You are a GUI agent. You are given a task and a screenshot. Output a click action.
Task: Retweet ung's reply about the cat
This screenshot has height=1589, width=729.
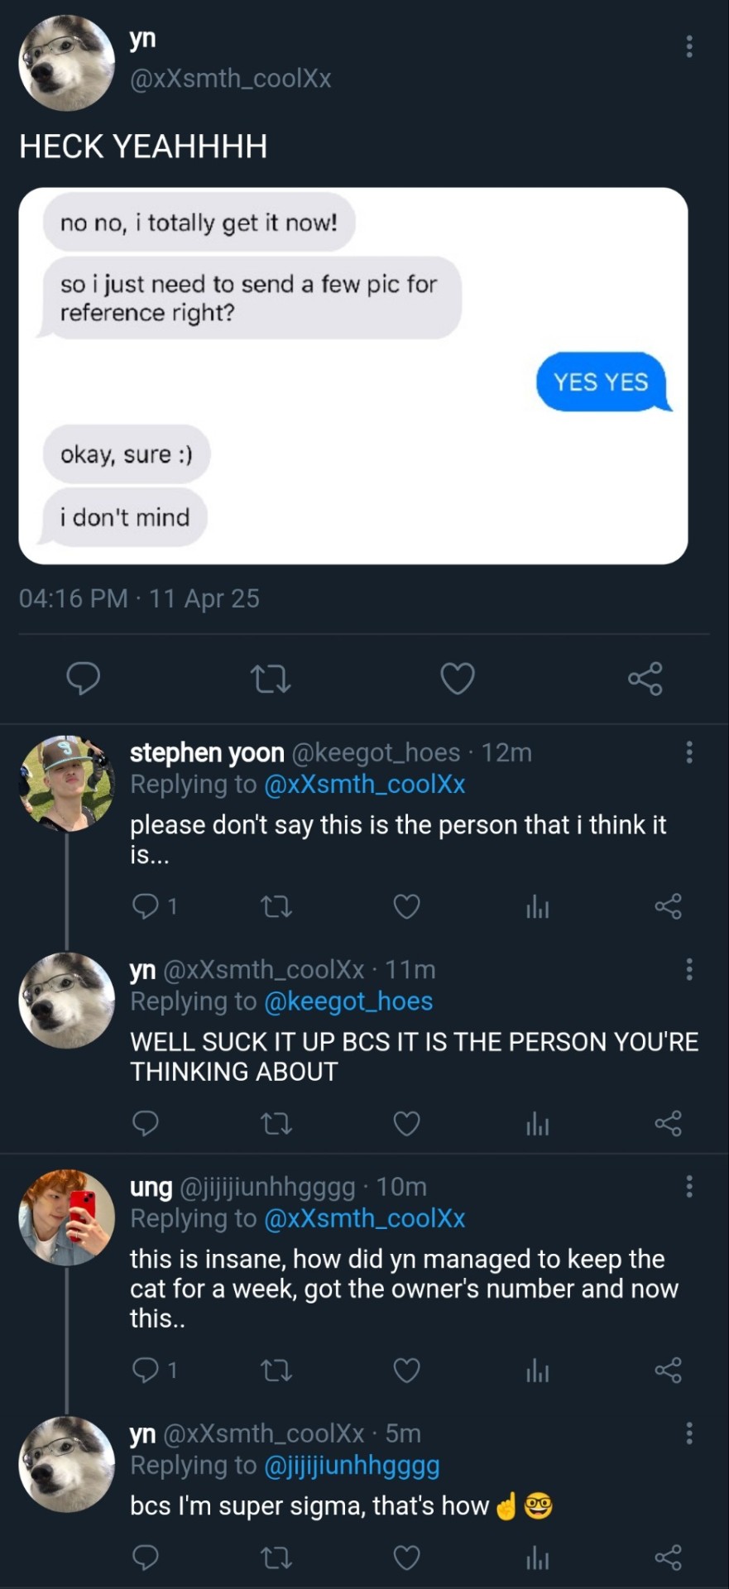point(276,1371)
